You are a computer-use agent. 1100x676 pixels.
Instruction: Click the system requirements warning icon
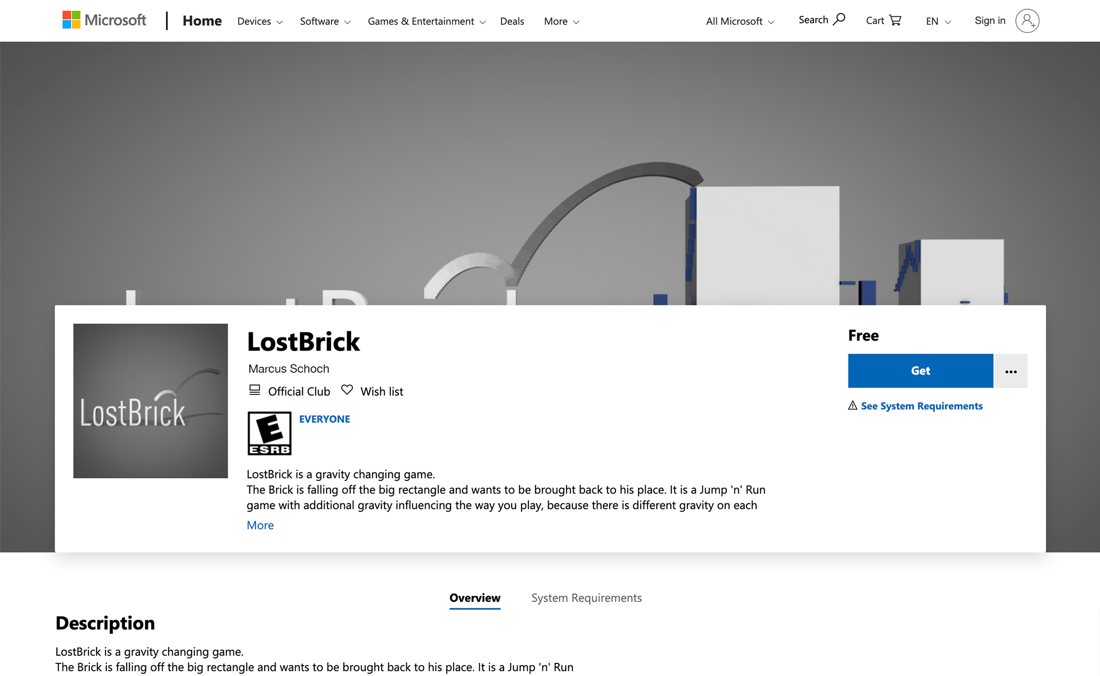point(852,406)
